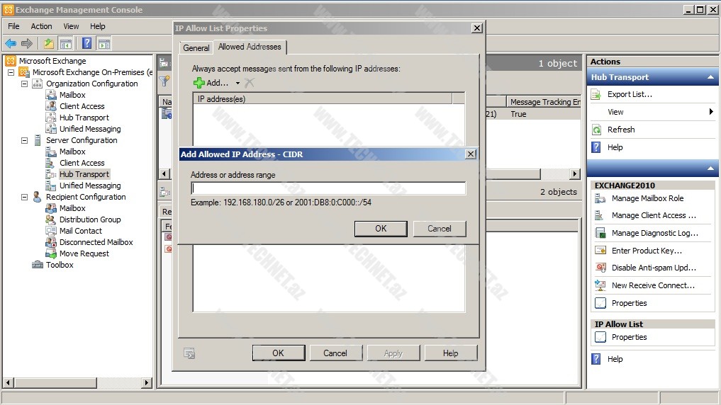The width and height of the screenshot is (721, 405).
Task: Click the Address or address range field
Action: click(328, 188)
